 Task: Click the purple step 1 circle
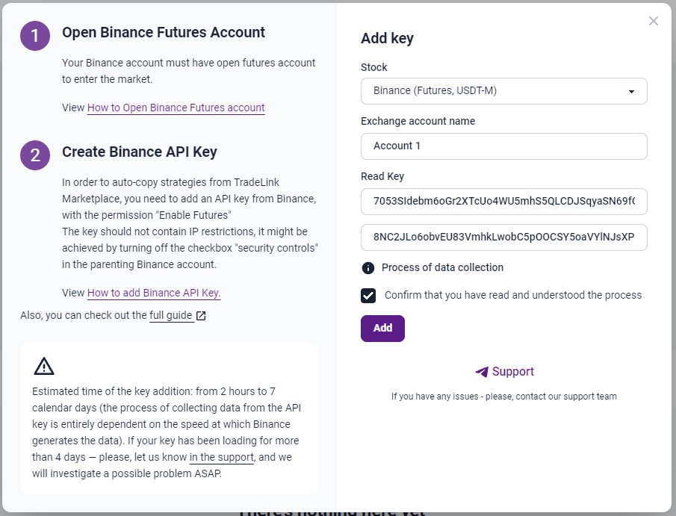click(35, 36)
